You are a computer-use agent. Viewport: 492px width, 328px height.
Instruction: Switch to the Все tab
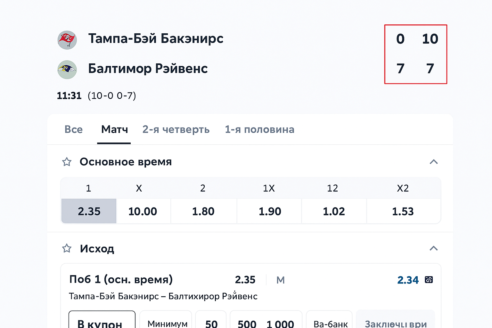[x=74, y=129]
